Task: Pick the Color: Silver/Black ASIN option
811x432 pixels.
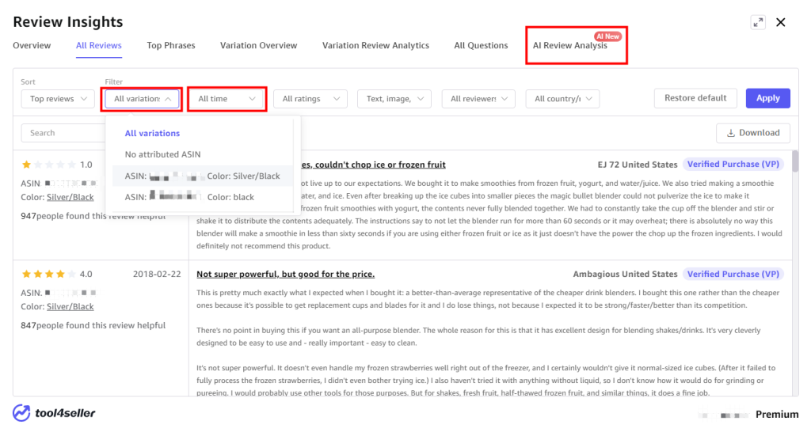Action: click(202, 176)
